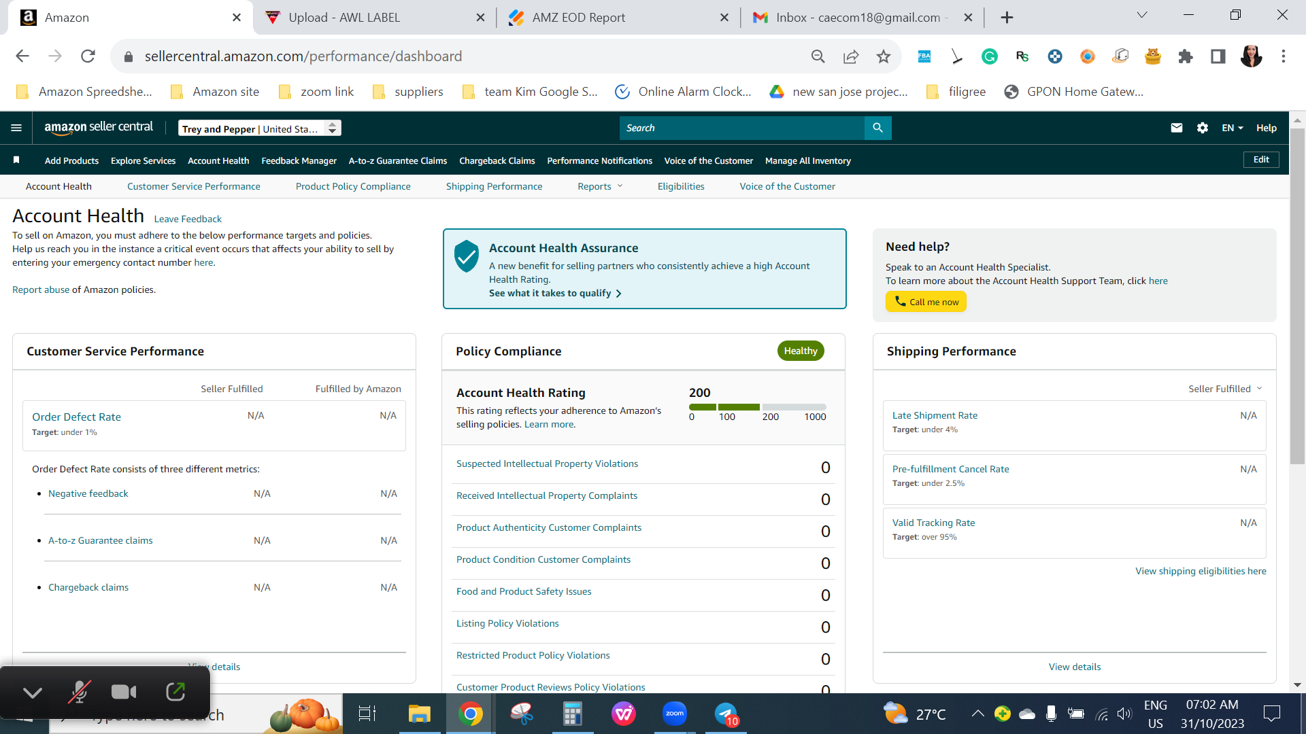Click the browser address bar

(x=463, y=56)
